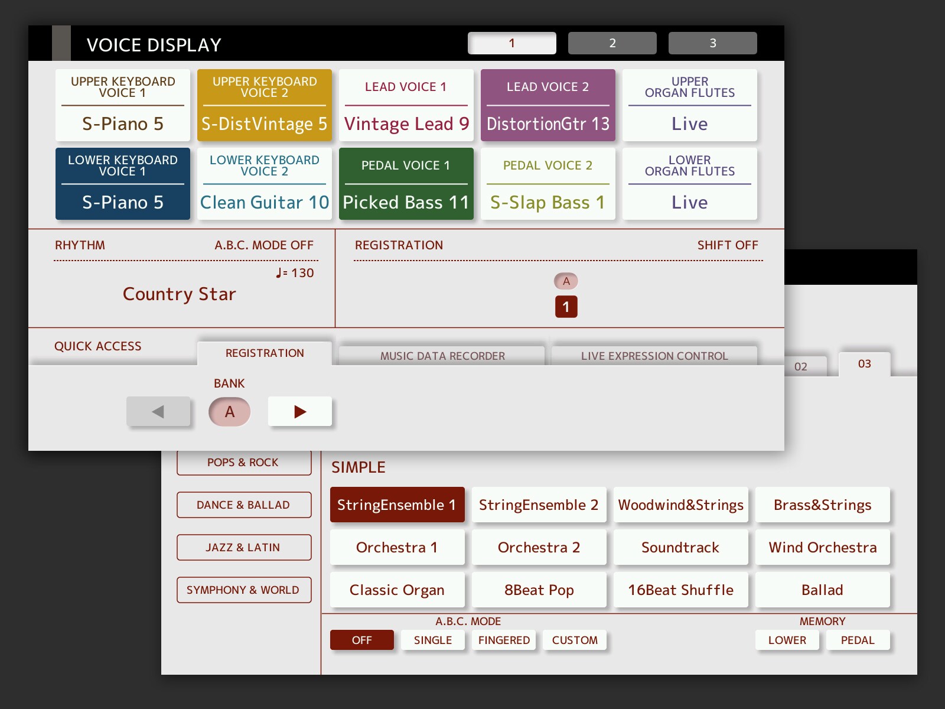
Task: Expand the Symphony & World rhythm category
Action: tap(244, 590)
